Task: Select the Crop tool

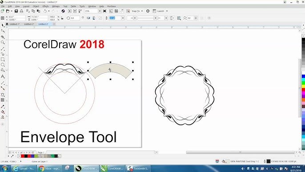Action: pos(3,37)
